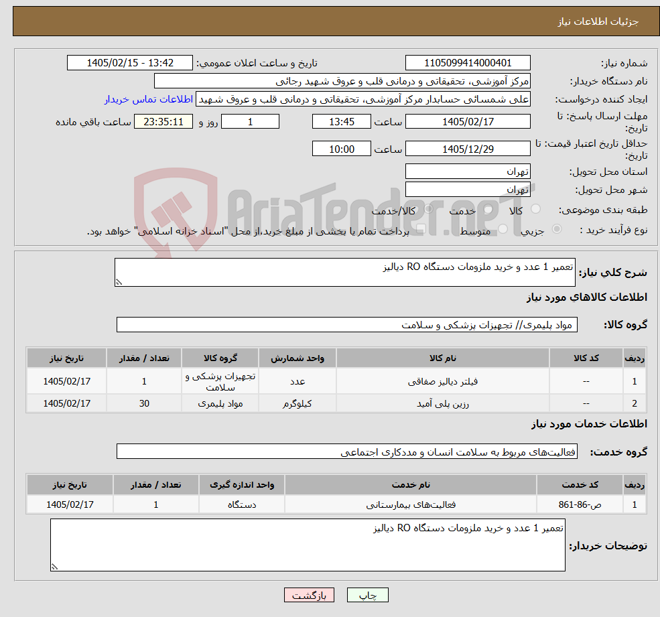Viewport: 660px width, 617px height.
Task: Click the price validity time 10:00 field
Action: coord(341,149)
